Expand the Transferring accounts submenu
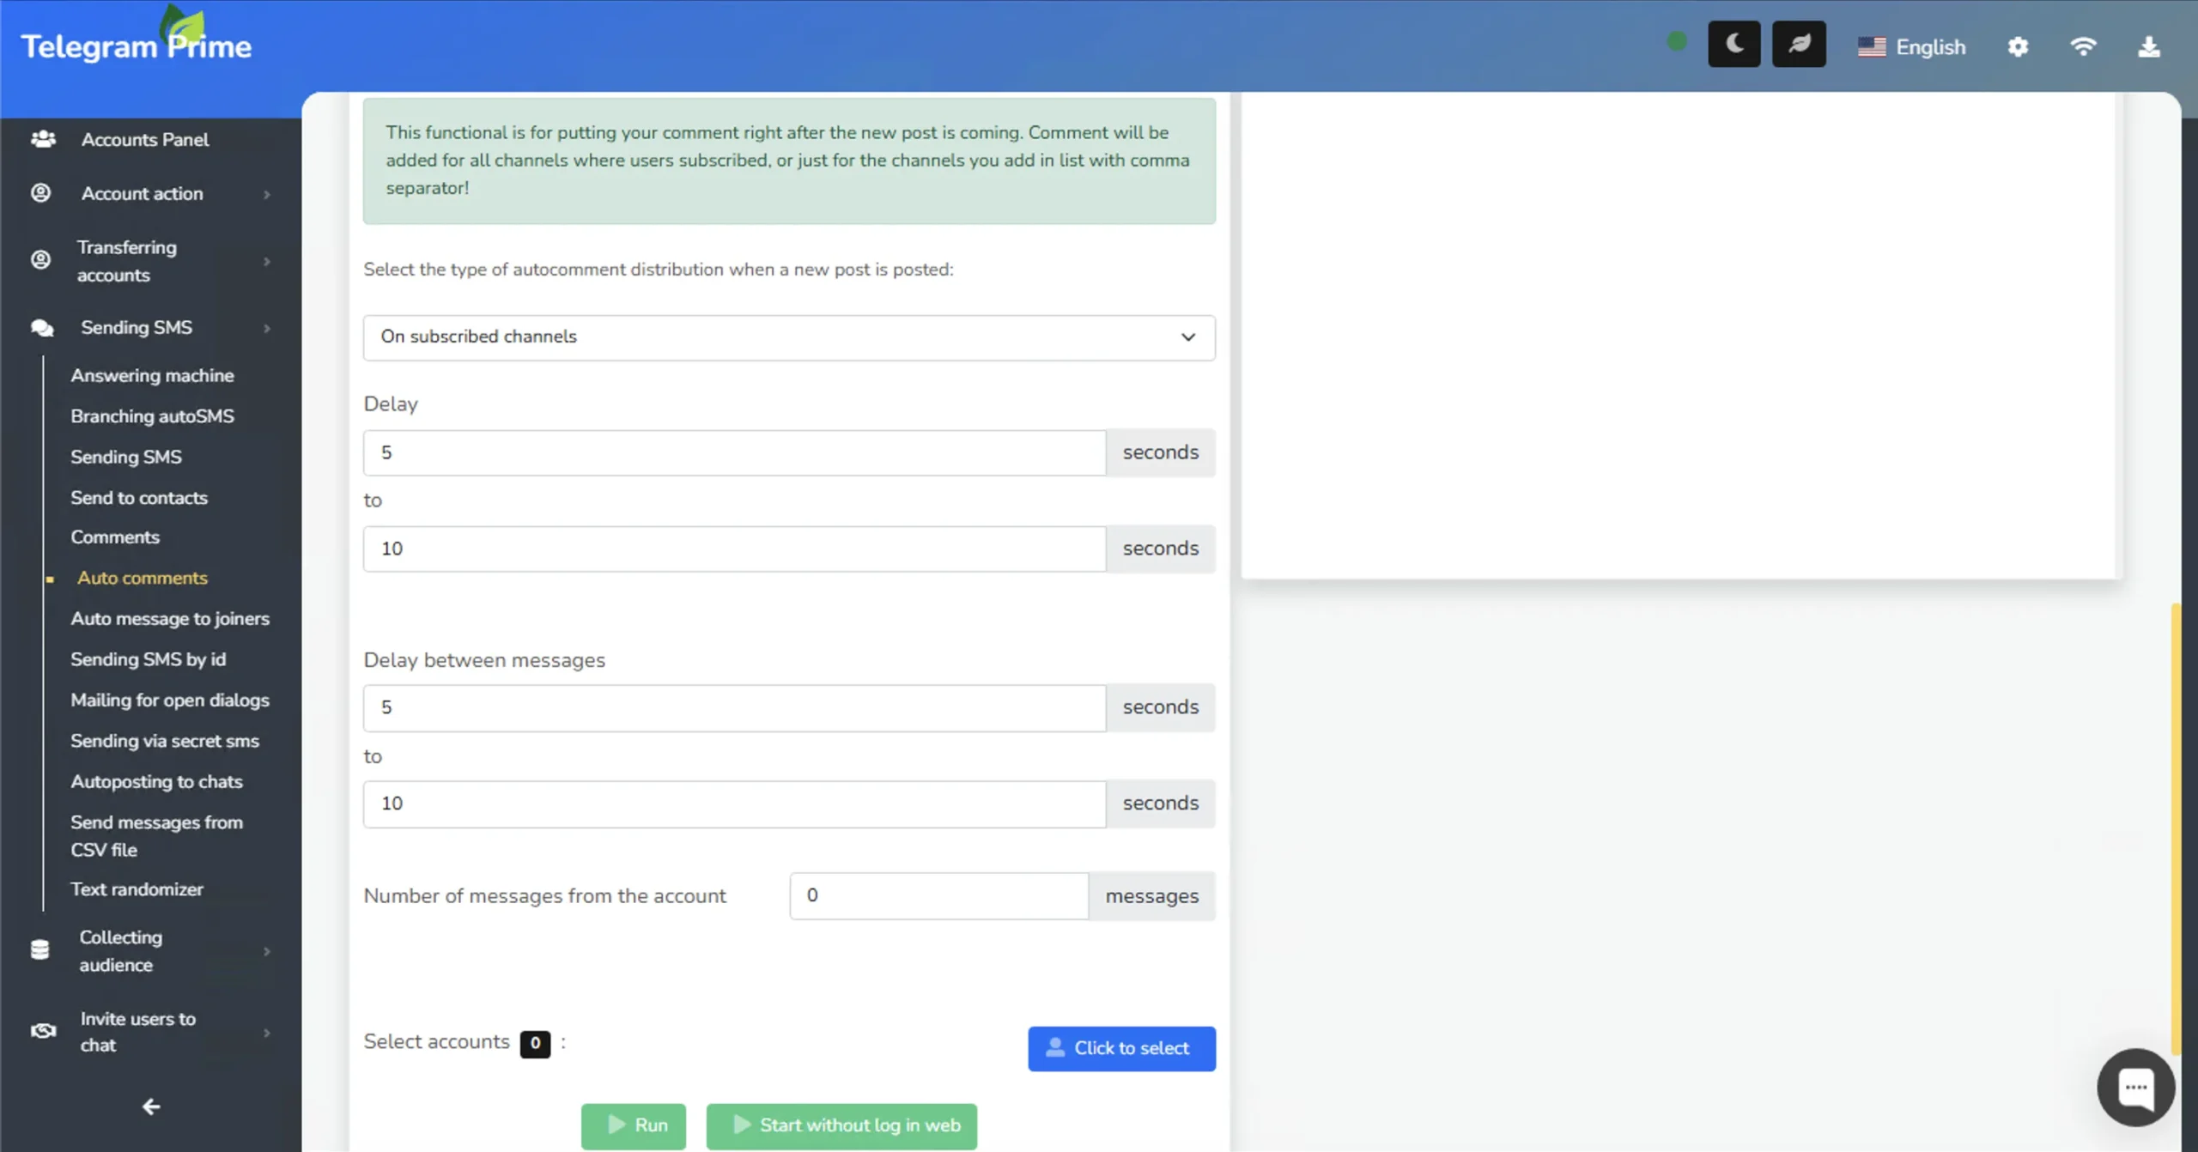 click(x=127, y=261)
